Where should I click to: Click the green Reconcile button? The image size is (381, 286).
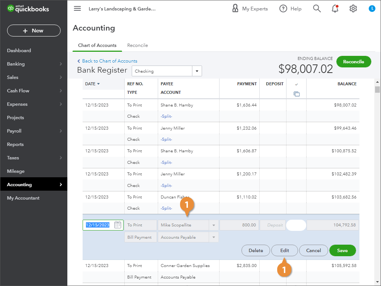[353, 62]
